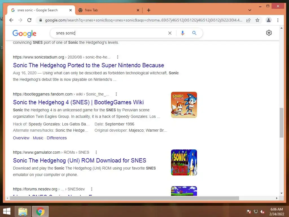Close the snes sonic search tab
The height and width of the screenshot is (217, 289).
70,10
